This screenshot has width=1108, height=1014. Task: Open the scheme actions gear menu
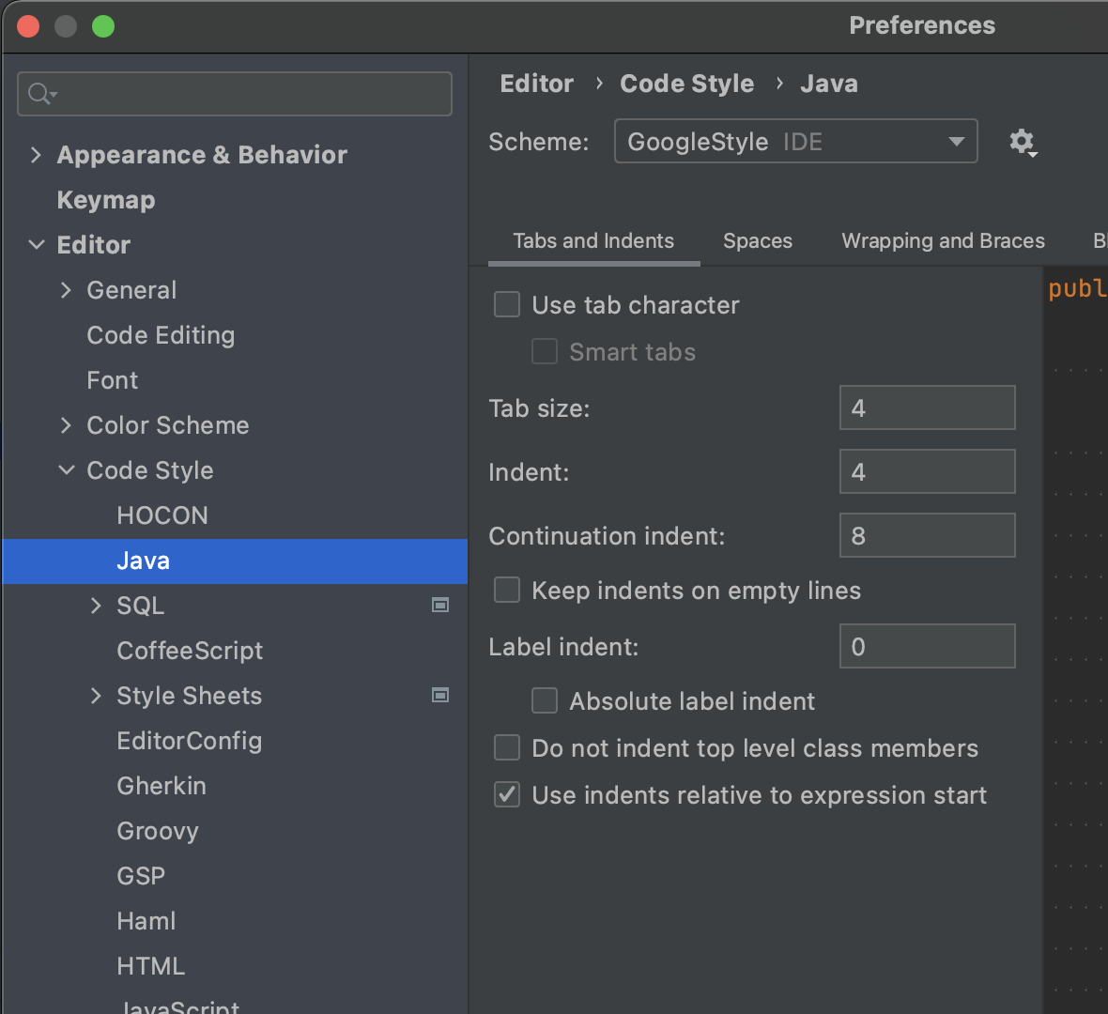click(x=1022, y=142)
